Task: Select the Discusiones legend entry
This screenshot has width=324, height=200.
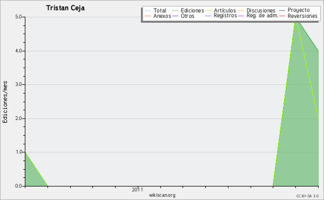Action: 261,10
